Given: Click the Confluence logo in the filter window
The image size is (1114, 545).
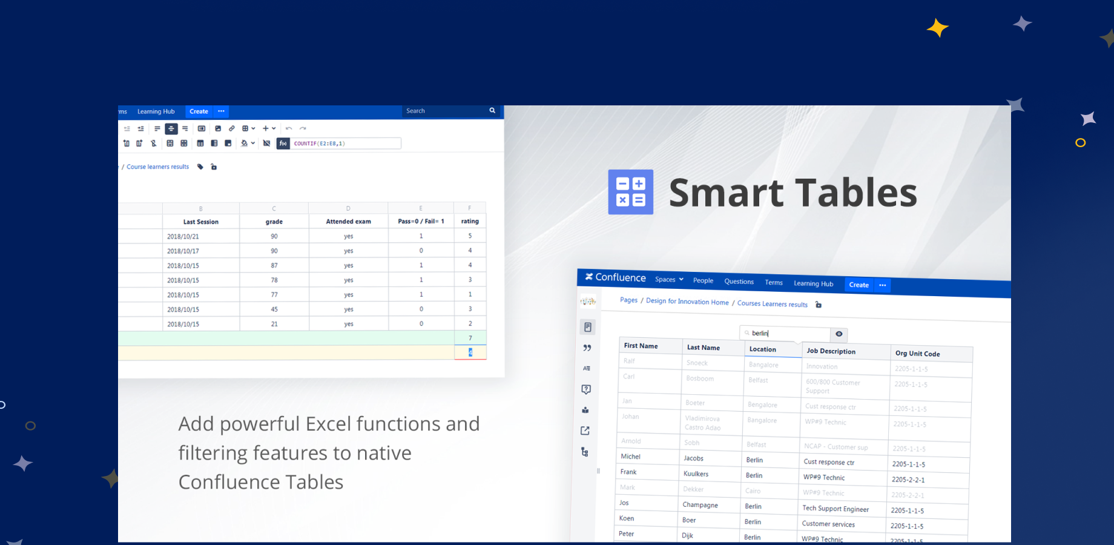Looking at the screenshot, I should click(x=615, y=277).
